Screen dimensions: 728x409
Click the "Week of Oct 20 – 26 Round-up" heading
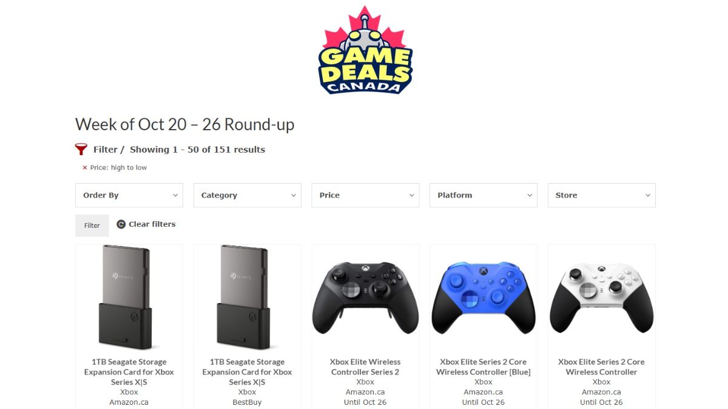pyautogui.click(x=184, y=124)
